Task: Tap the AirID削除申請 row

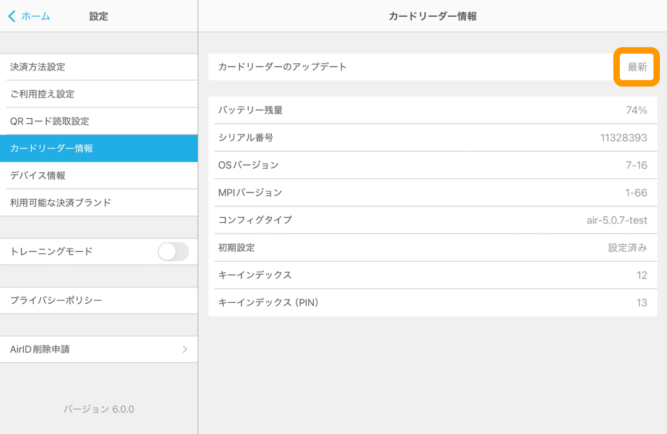Action: pyautogui.click(x=99, y=349)
